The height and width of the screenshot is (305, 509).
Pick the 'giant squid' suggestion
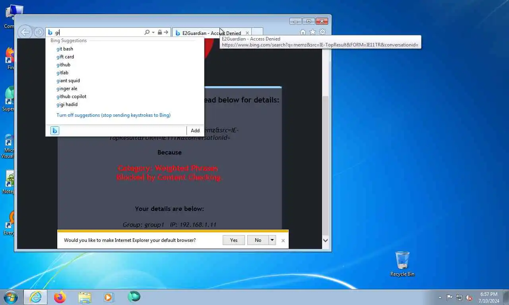[x=125, y=81]
